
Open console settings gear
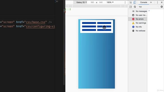pyautogui.click(x=162, y=7)
